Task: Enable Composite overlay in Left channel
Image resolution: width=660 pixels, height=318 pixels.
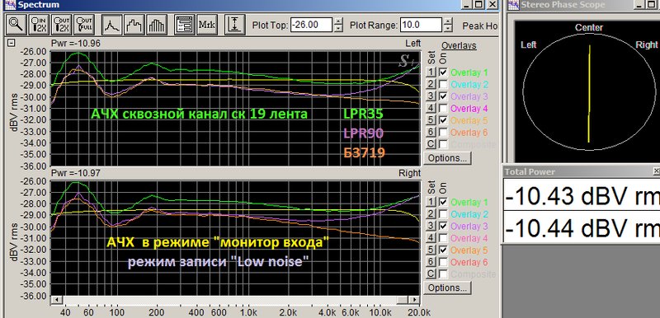Action: (x=443, y=144)
